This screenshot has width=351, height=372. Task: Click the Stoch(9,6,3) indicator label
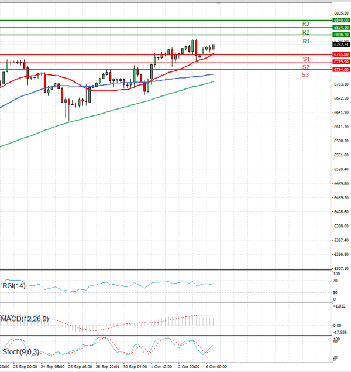[x=20, y=352]
